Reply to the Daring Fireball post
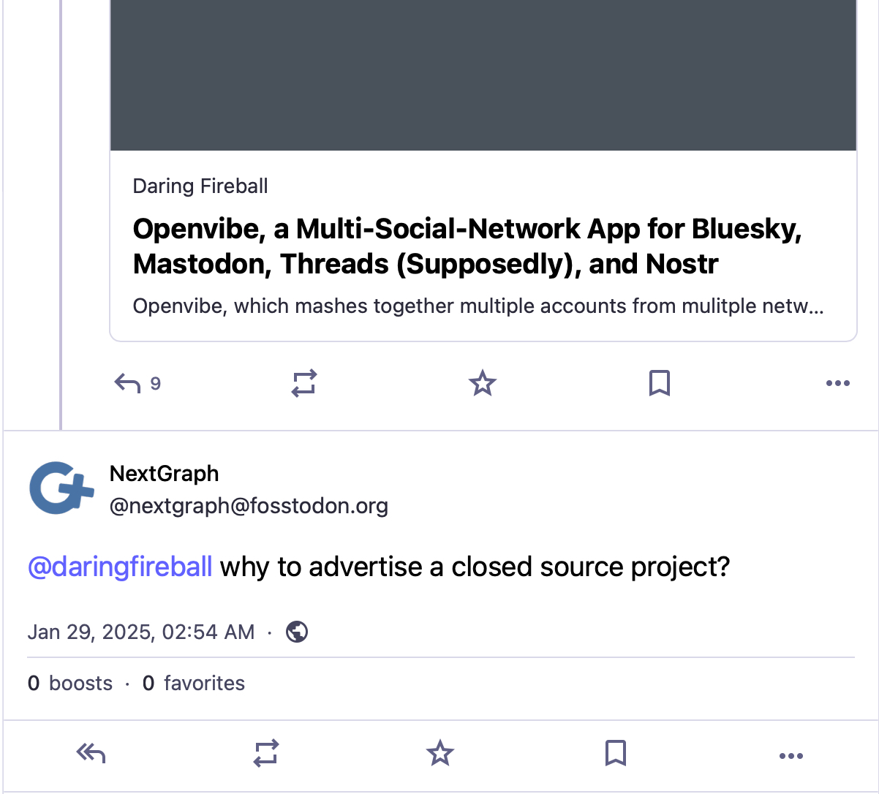This screenshot has width=879, height=794. point(127,382)
